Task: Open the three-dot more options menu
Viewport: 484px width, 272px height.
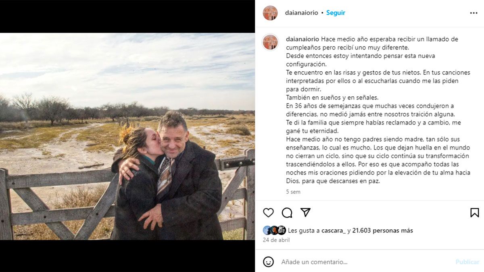Action: pos(474,13)
